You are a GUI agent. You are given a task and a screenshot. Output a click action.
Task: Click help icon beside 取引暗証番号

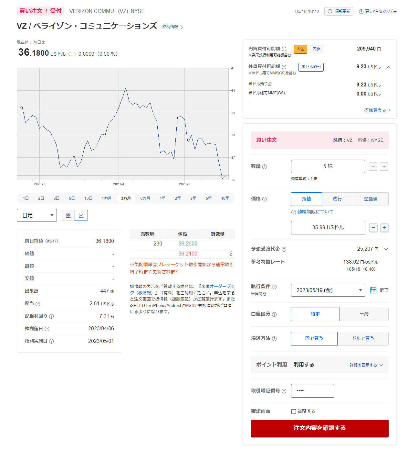284,391
